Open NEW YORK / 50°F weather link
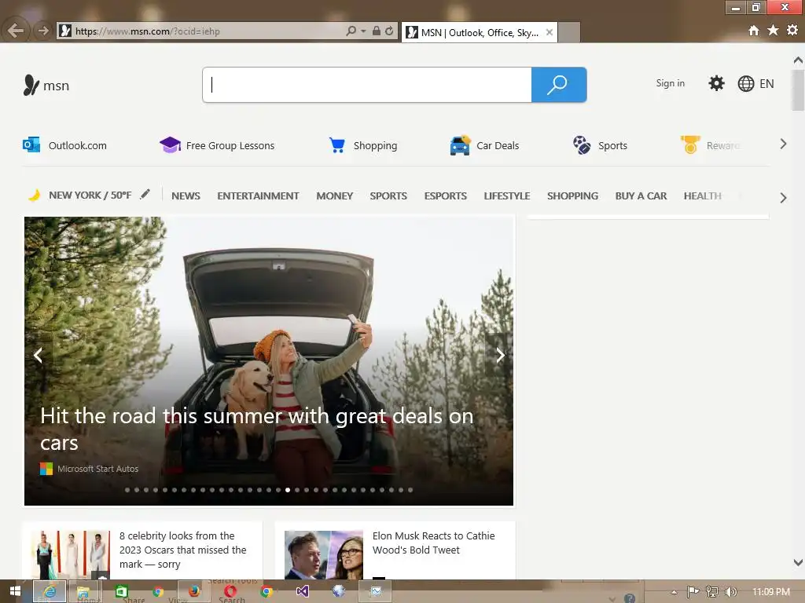The image size is (805, 603). [x=90, y=196]
